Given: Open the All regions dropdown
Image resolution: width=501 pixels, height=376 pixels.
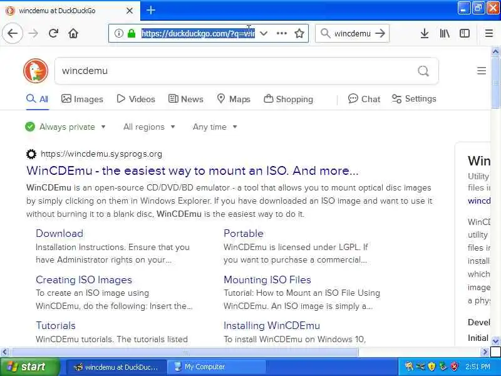Looking at the screenshot, I should pos(149,127).
